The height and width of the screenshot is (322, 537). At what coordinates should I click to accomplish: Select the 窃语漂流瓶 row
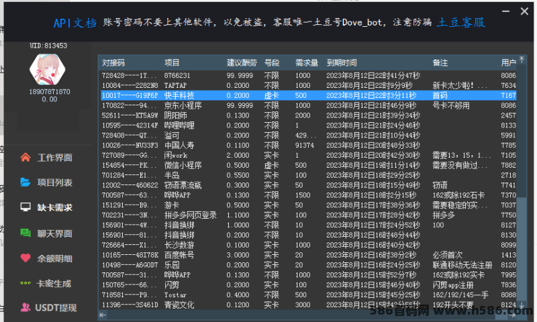click(x=309, y=185)
